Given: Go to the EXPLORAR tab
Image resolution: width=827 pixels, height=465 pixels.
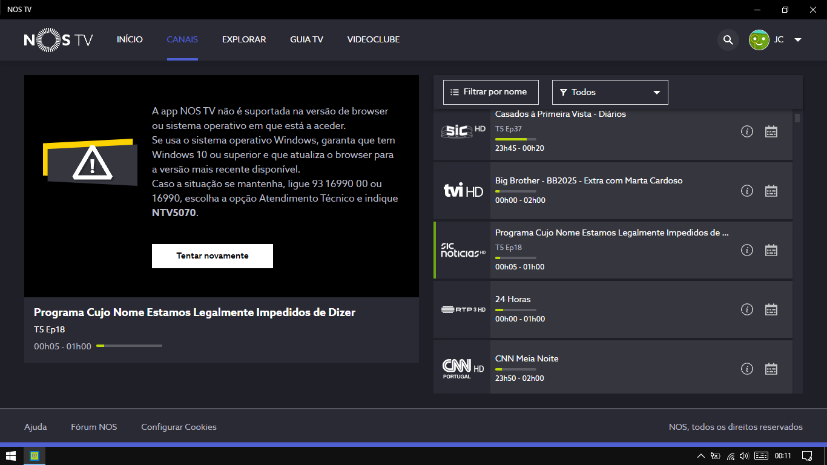Looking at the screenshot, I should pyautogui.click(x=244, y=39).
